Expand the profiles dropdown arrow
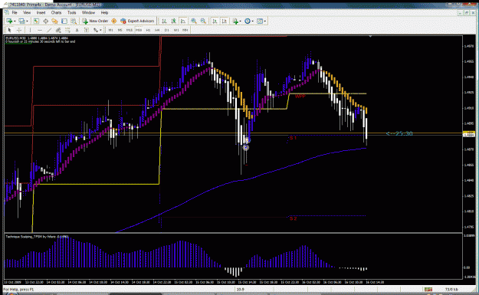The width and height of the screenshot is (479, 295). coord(27,21)
